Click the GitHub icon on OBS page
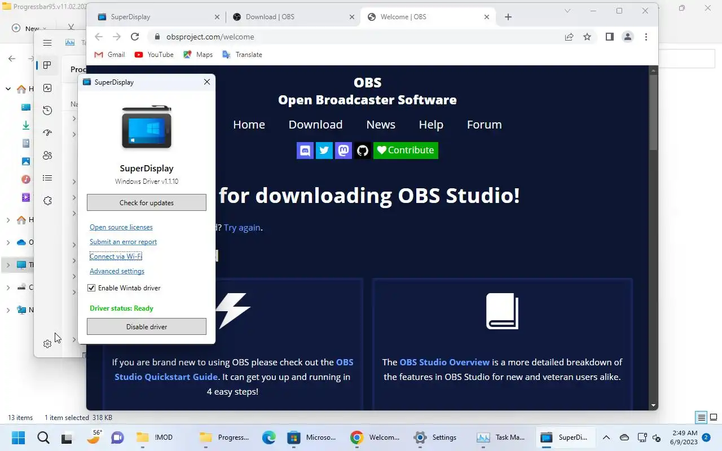The image size is (722, 451). tap(363, 151)
